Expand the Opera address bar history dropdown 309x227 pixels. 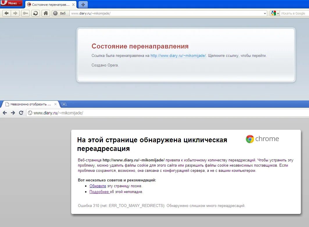tap(265, 14)
